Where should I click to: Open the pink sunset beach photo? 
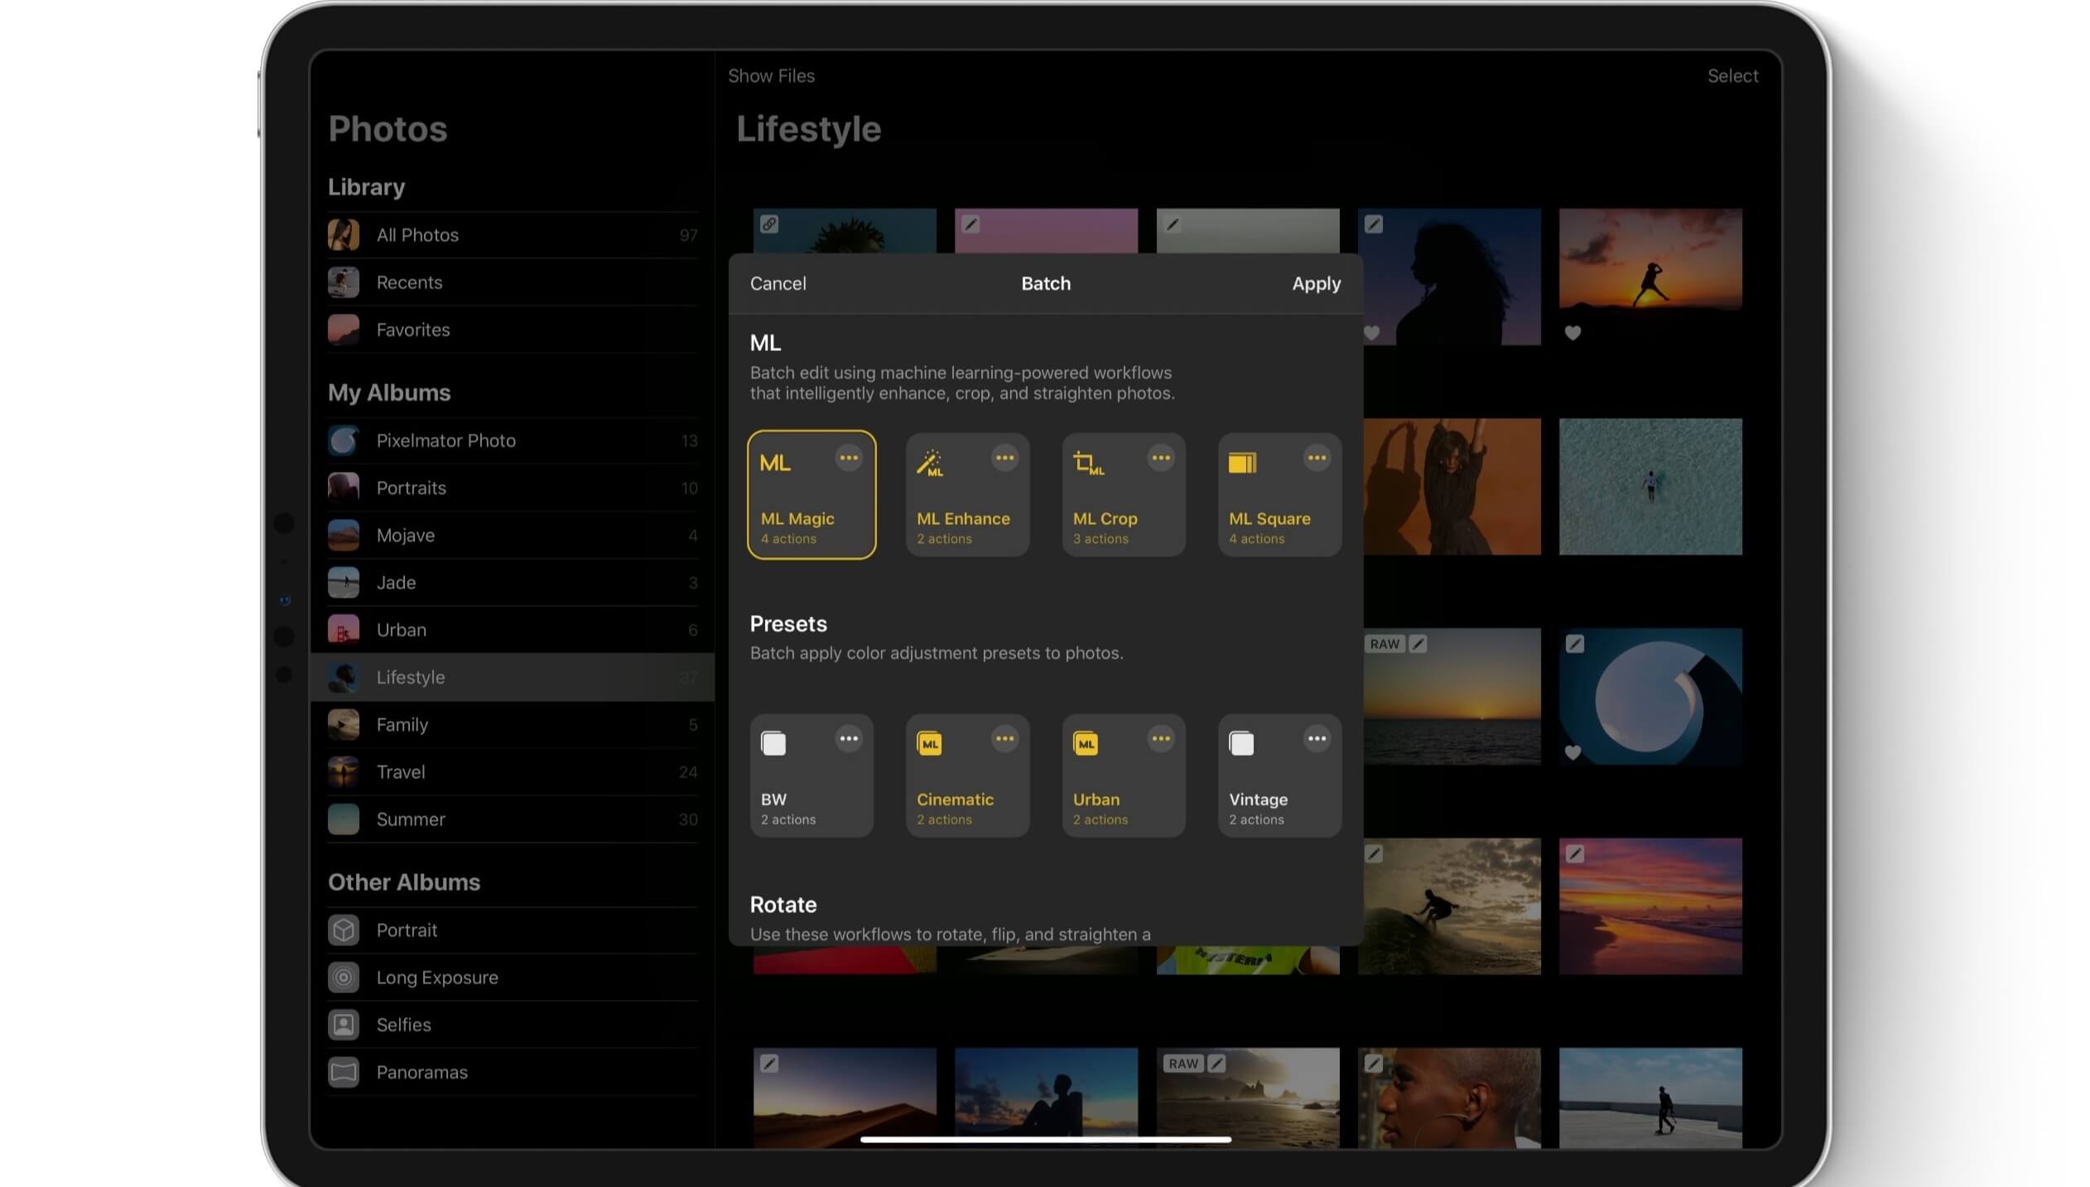pyautogui.click(x=1650, y=906)
